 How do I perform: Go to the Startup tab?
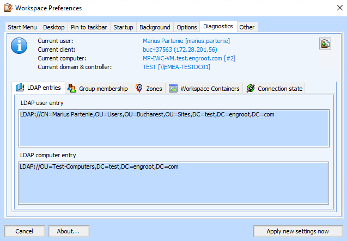[x=124, y=27]
